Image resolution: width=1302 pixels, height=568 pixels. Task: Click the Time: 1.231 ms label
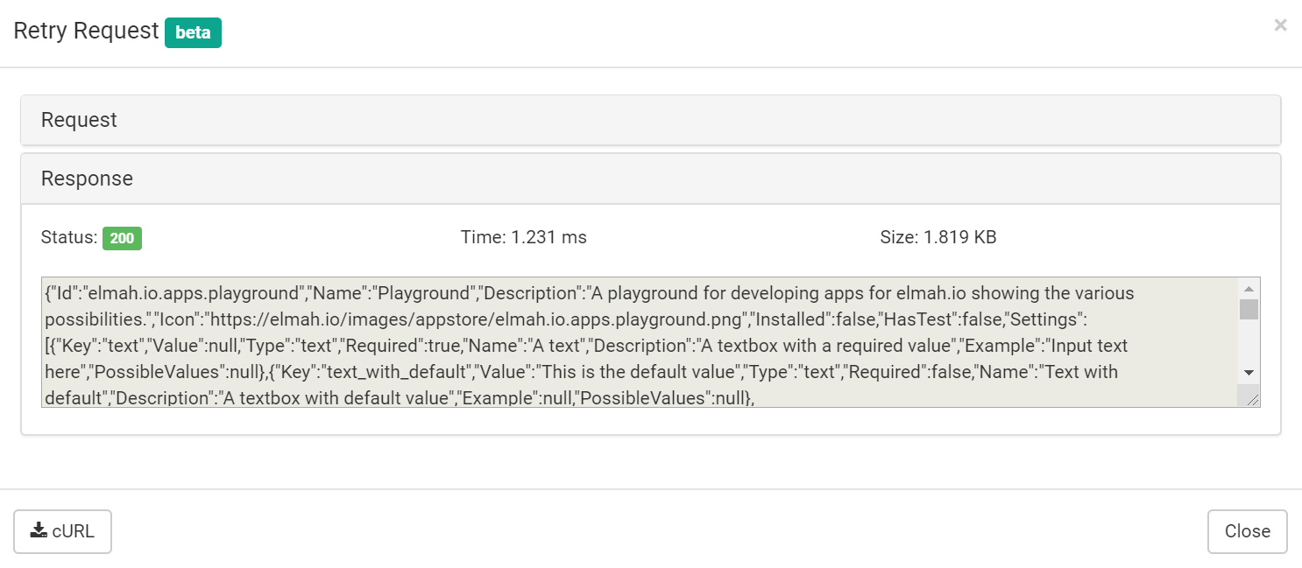coord(523,237)
